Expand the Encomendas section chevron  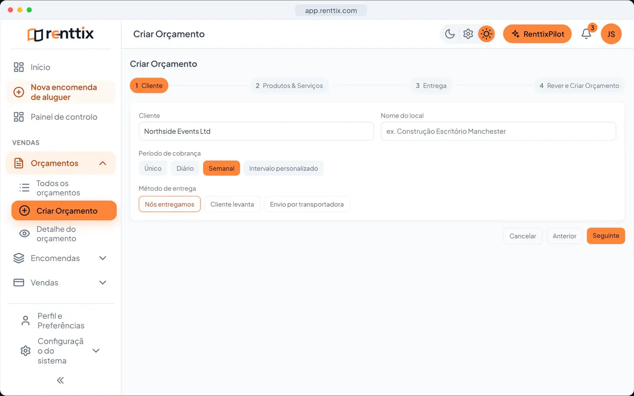pos(103,258)
